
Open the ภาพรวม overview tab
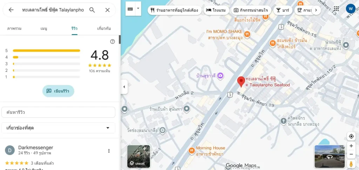click(x=14, y=29)
